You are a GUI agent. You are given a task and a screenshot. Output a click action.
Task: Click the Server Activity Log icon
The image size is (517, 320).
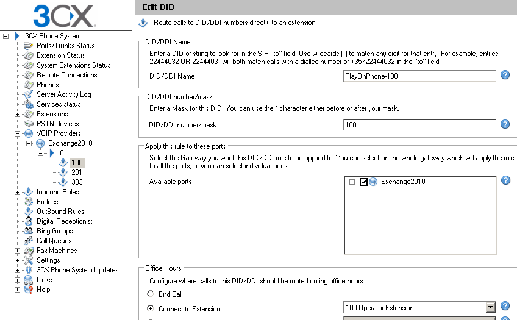[x=29, y=94]
